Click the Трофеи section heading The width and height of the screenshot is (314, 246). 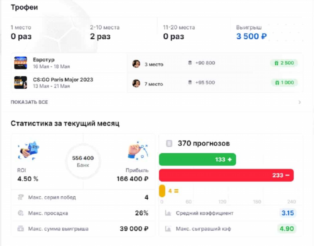24,8
